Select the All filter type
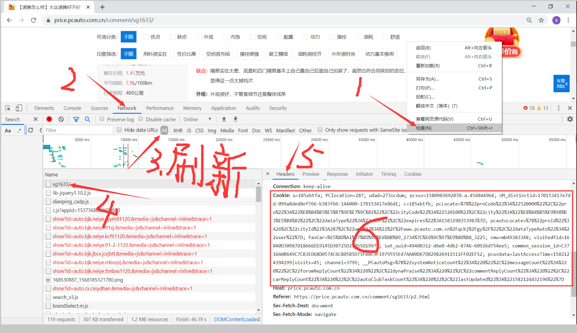577x333 pixels. tap(164, 130)
